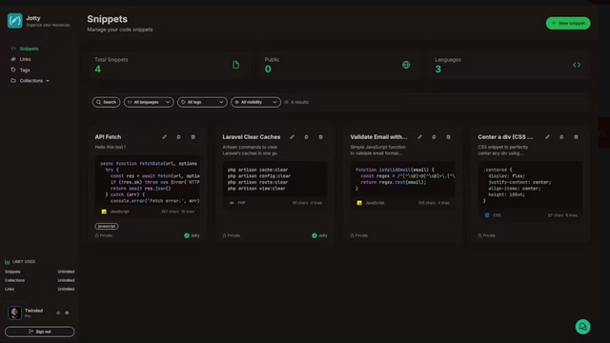
Task: Delete the Validate Email snippet
Action: tap(448, 137)
